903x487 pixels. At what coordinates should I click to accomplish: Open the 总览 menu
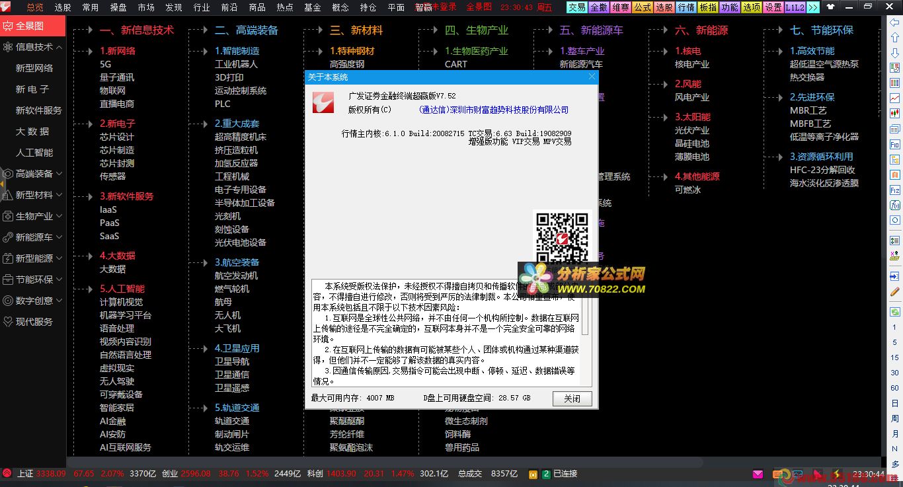coord(35,7)
